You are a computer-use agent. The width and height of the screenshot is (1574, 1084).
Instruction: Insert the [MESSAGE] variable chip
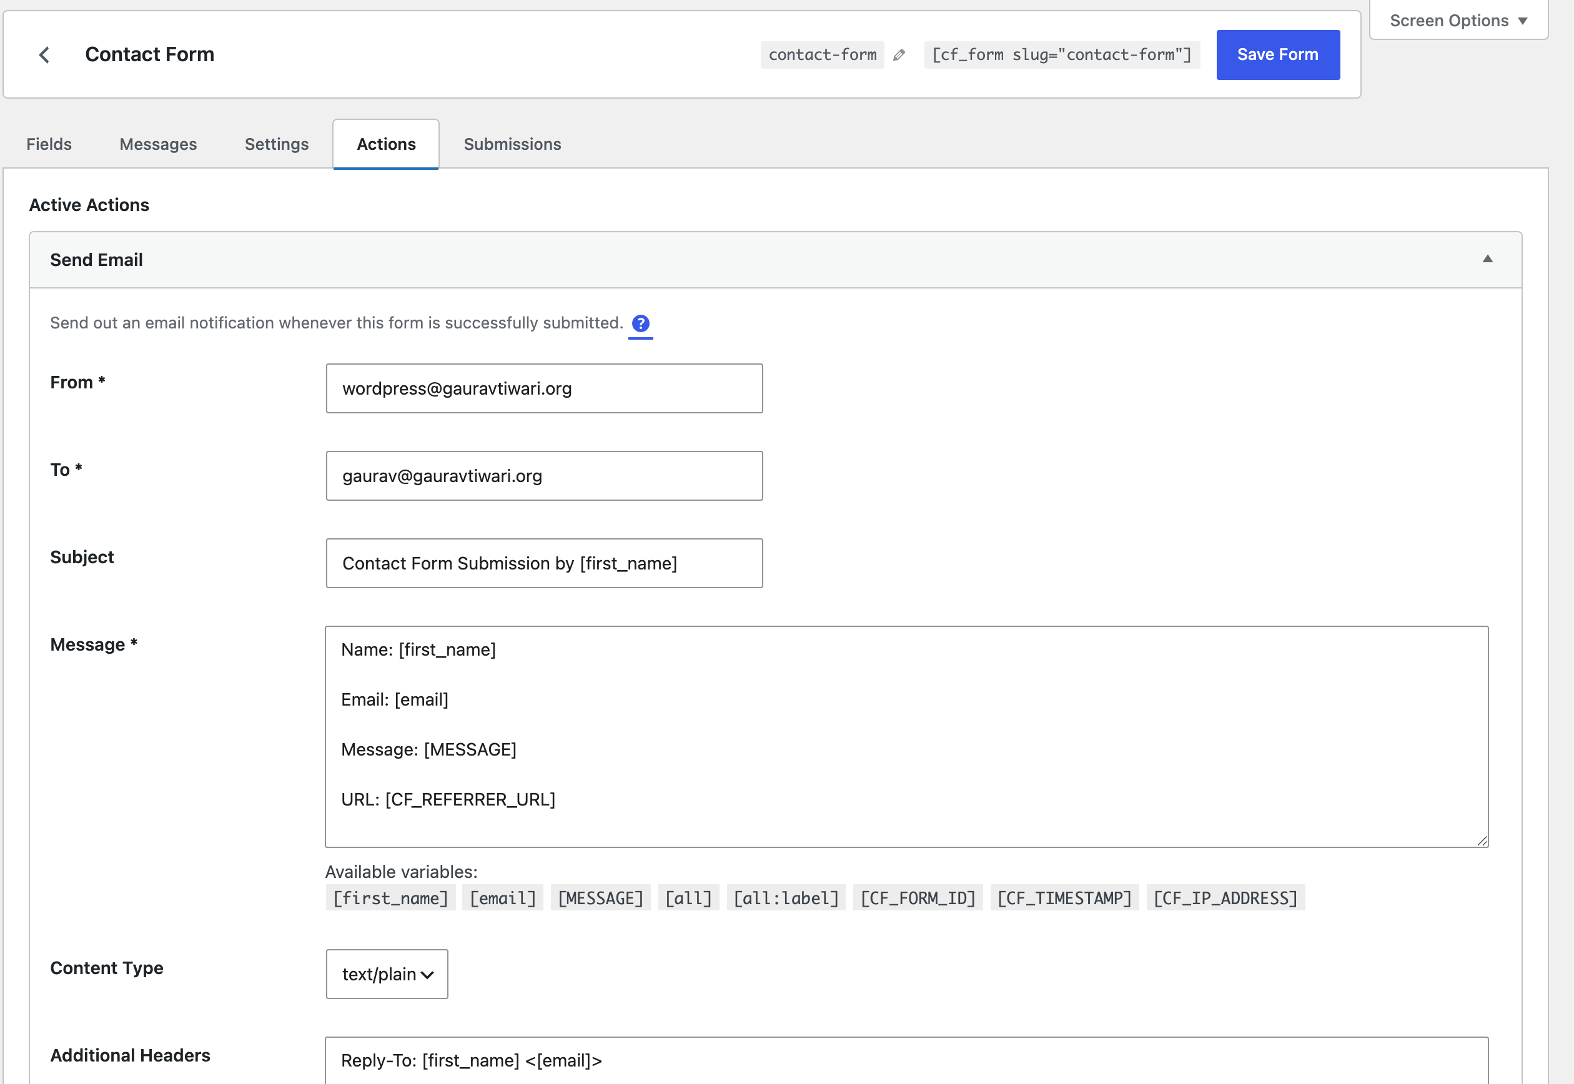pyautogui.click(x=600, y=897)
